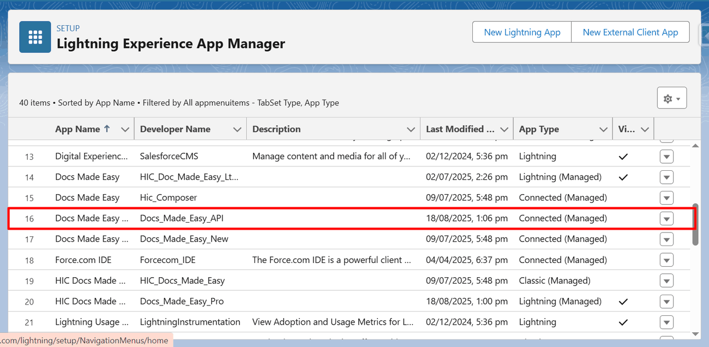Click New External Client App button

pyautogui.click(x=630, y=32)
